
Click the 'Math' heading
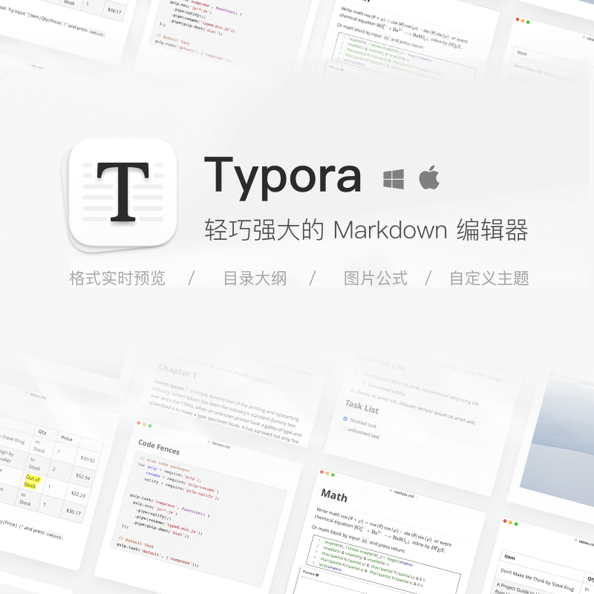click(333, 494)
